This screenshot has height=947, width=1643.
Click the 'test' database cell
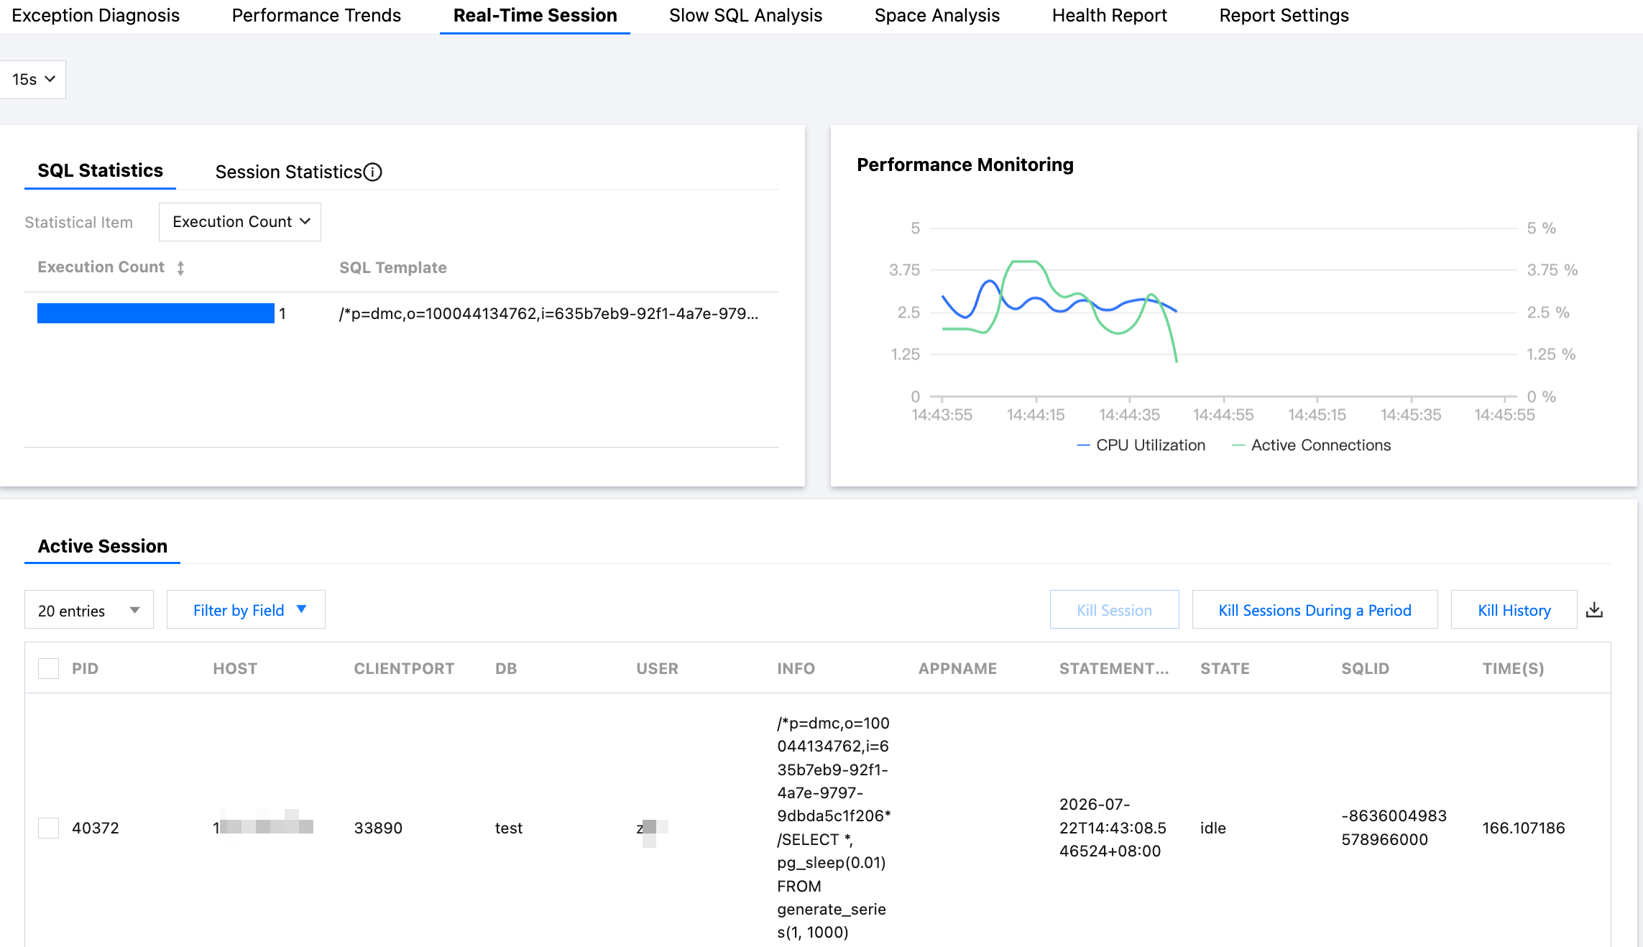pyautogui.click(x=508, y=828)
